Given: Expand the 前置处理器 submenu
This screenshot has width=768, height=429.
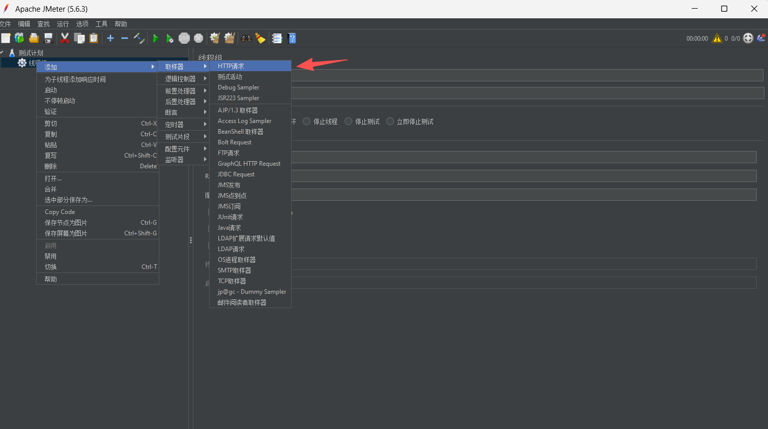Looking at the screenshot, I should 184,91.
